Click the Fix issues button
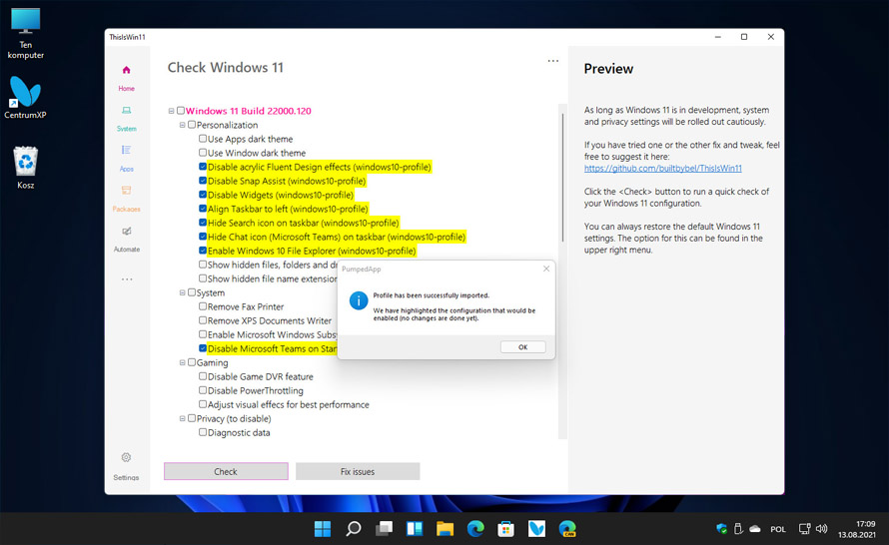The image size is (889, 545). pos(358,471)
